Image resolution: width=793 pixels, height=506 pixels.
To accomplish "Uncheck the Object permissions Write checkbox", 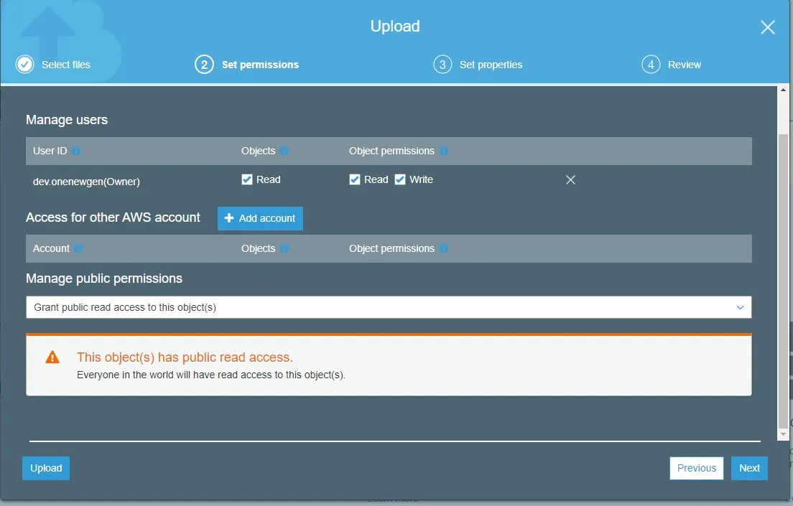I will click(400, 179).
